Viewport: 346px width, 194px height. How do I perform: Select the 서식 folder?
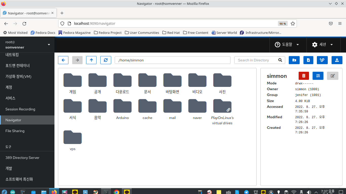click(73, 109)
